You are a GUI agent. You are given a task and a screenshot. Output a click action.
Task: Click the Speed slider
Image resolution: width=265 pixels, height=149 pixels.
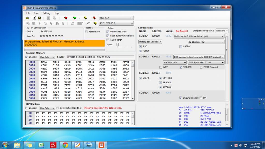[117, 44]
